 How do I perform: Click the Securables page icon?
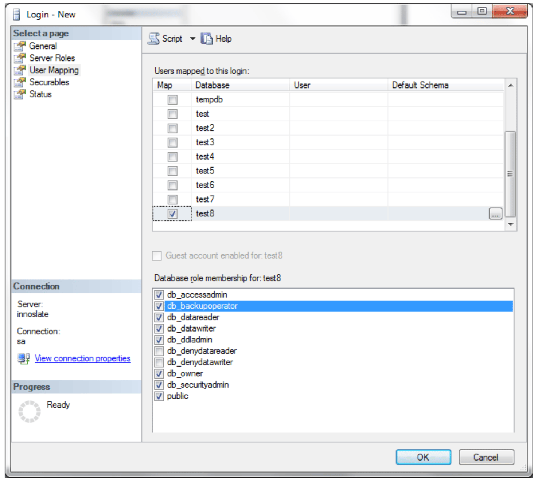(x=19, y=82)
